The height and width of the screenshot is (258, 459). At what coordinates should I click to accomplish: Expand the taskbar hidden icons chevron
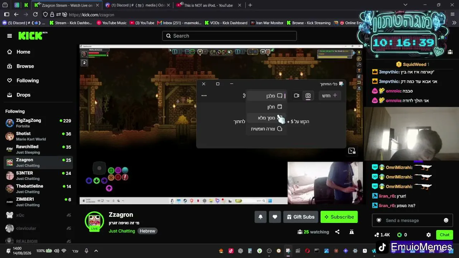96,251
